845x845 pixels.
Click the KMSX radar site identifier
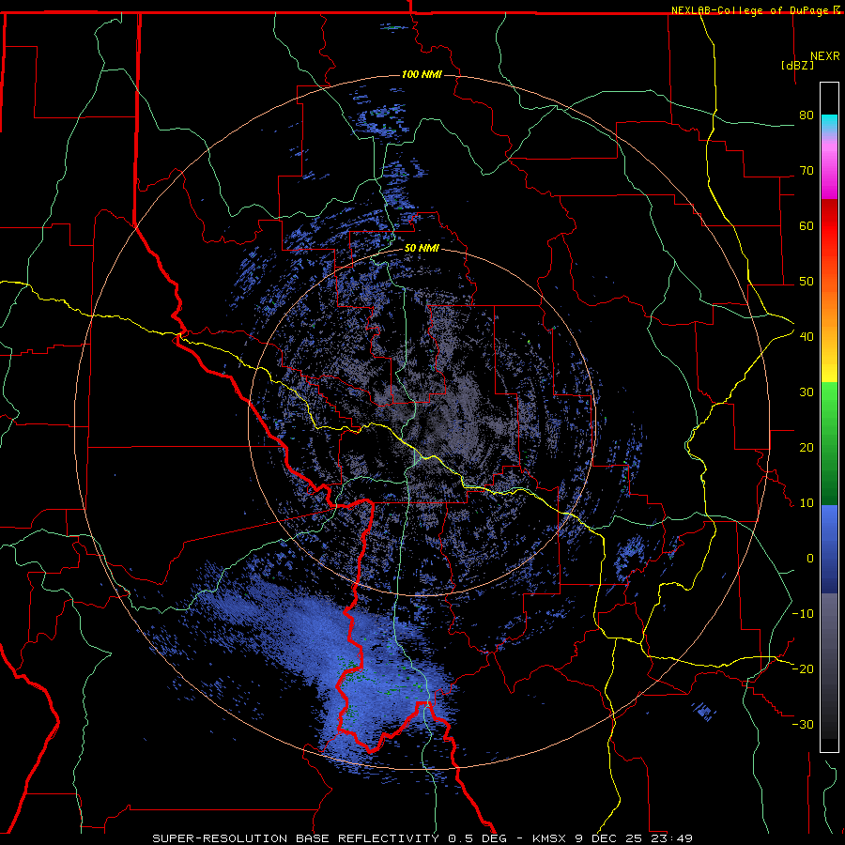click(551, 838)
